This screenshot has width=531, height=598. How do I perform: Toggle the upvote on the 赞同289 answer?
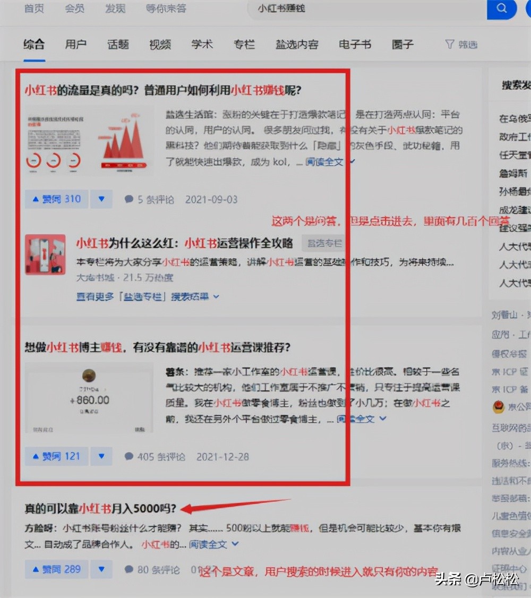point(56,570)
